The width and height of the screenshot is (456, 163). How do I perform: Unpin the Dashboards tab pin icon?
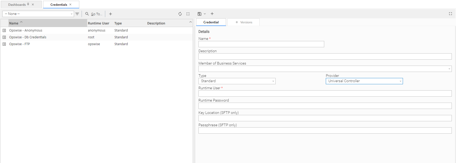28,4
